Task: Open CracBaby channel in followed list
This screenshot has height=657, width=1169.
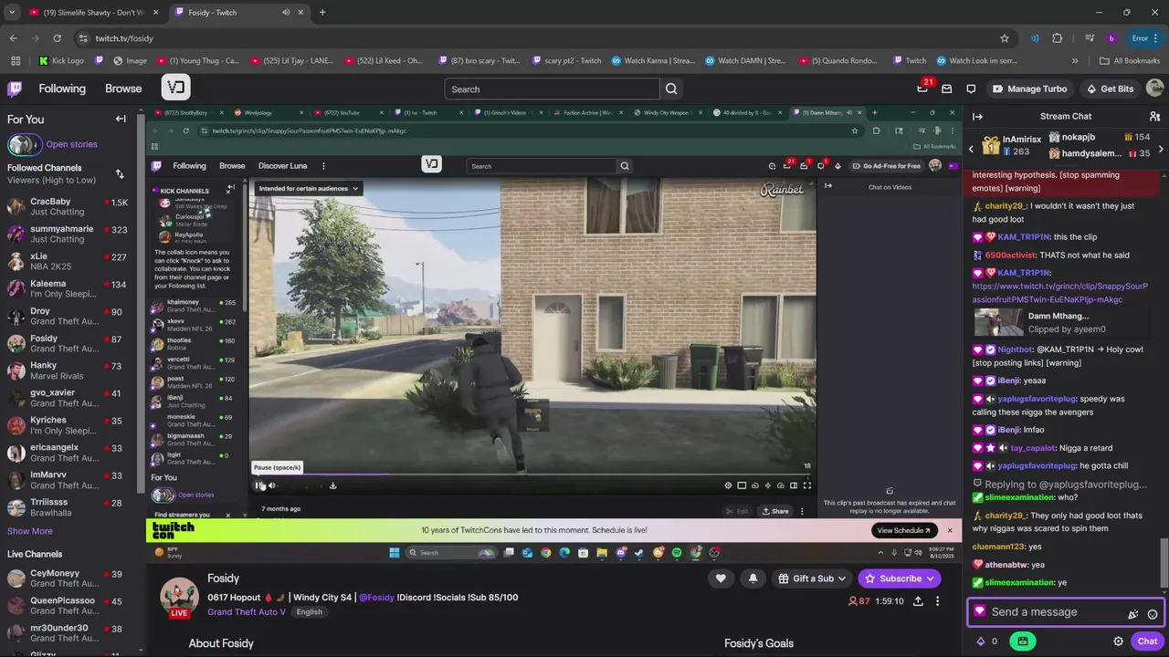Action: [x=70, y=206]
